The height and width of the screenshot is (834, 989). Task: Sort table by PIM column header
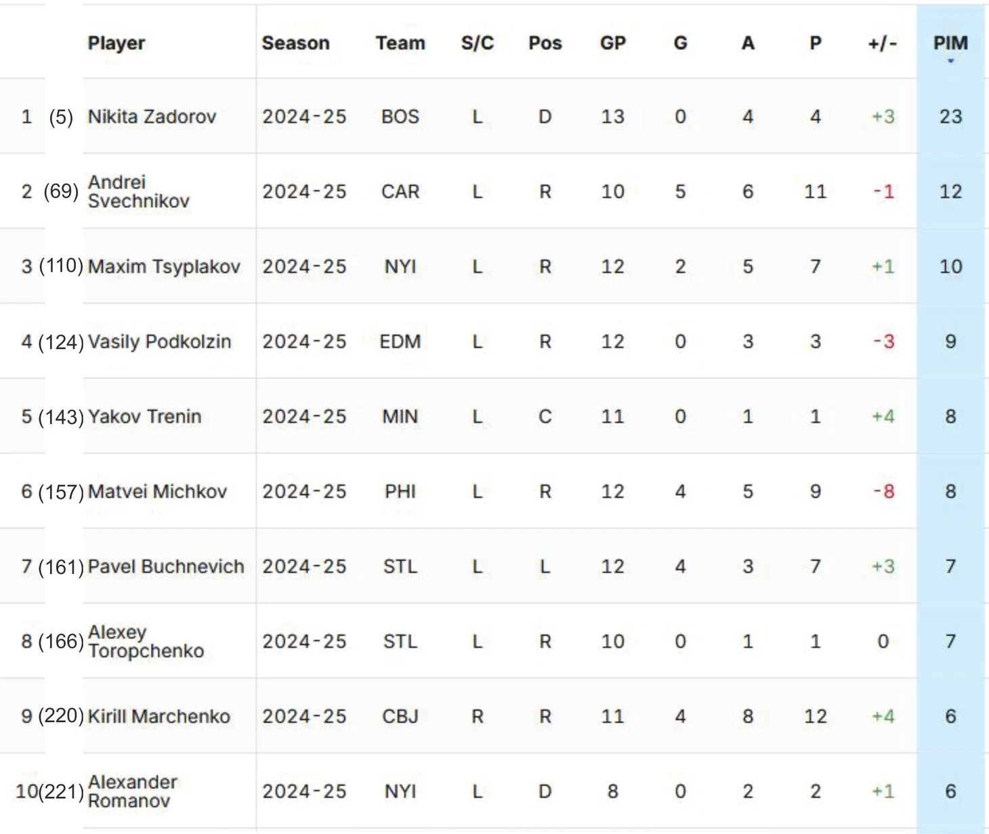[x=950, y=43]
